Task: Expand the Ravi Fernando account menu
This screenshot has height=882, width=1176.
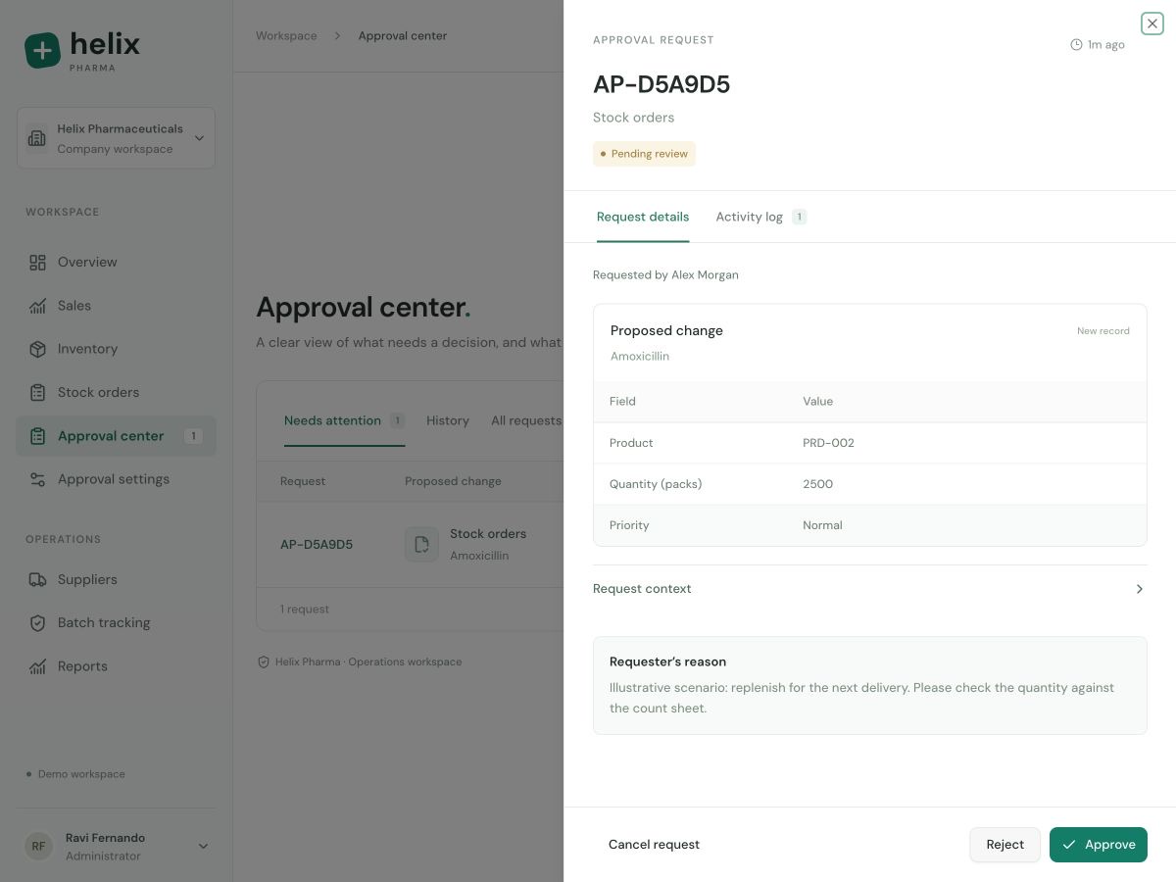Action: pos(116,846)
